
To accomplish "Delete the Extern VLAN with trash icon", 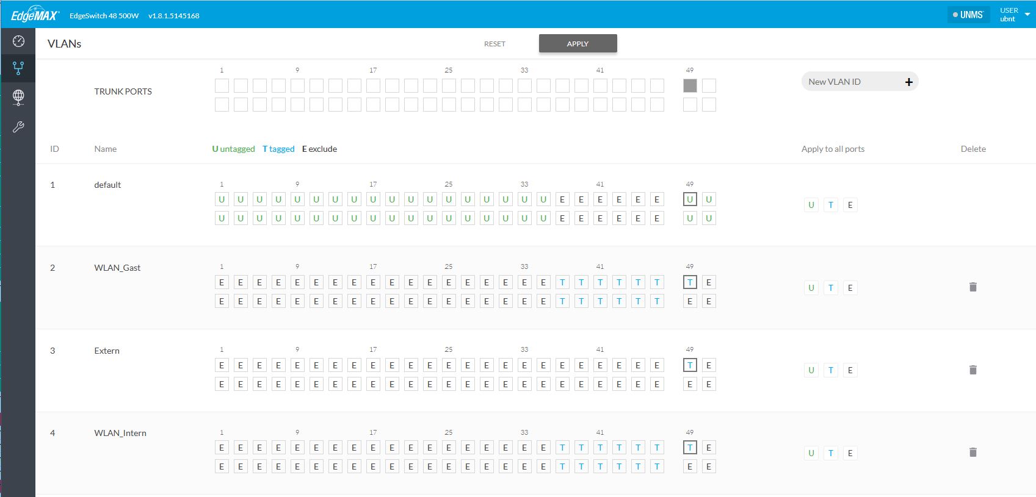I will [x=973, y=370].
